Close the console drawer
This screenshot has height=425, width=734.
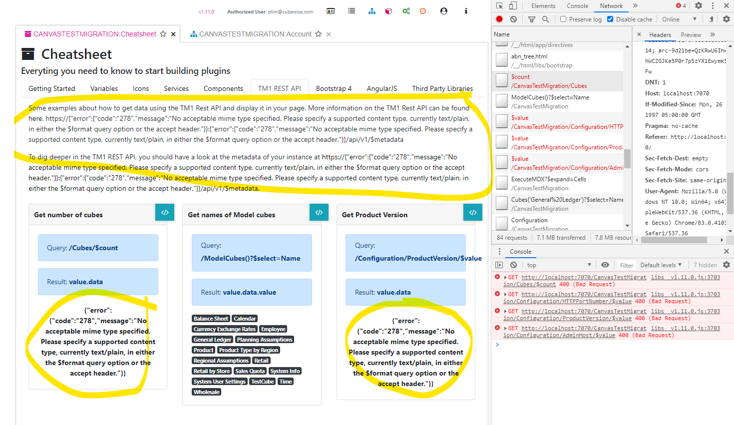point(727,251)
